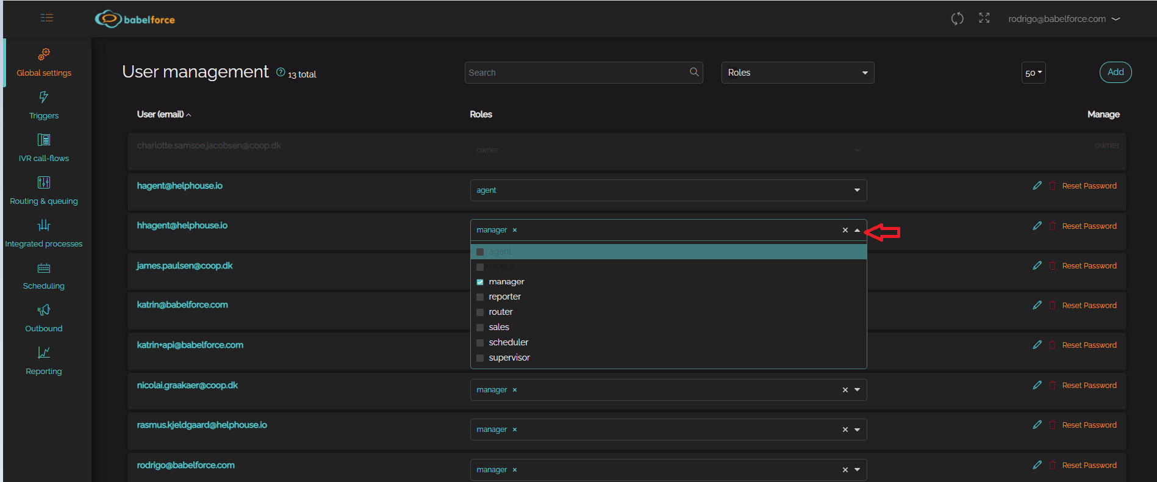Image resolution: width=1157 pixels, height=482 pixels.
Task: Open user hagent@helphouse.io email link
Action: point(180,185)
